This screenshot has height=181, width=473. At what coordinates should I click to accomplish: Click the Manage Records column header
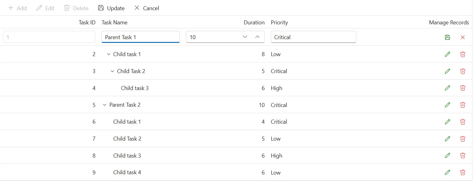click(449, 23)
